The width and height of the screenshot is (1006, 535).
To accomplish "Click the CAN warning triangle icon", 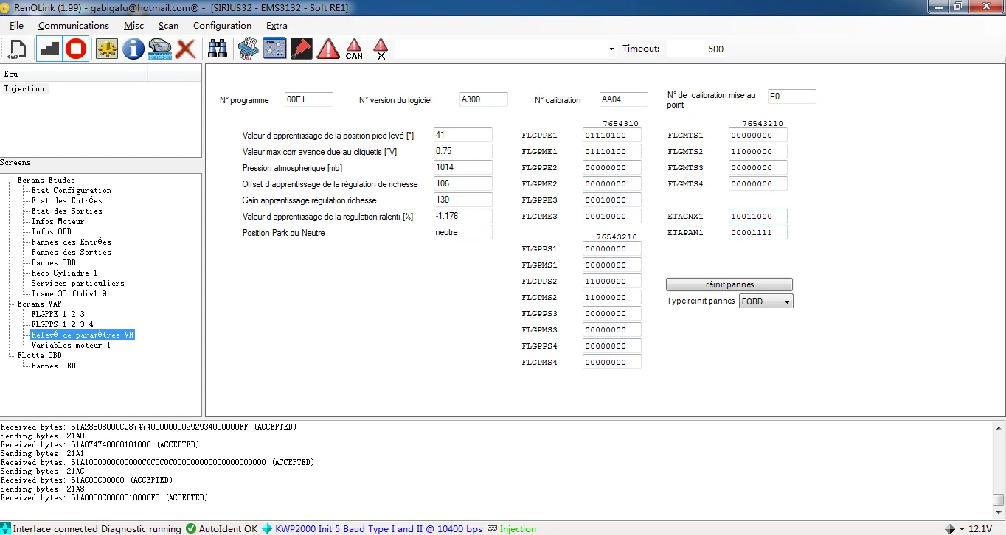I will click(x=354, y=49).
